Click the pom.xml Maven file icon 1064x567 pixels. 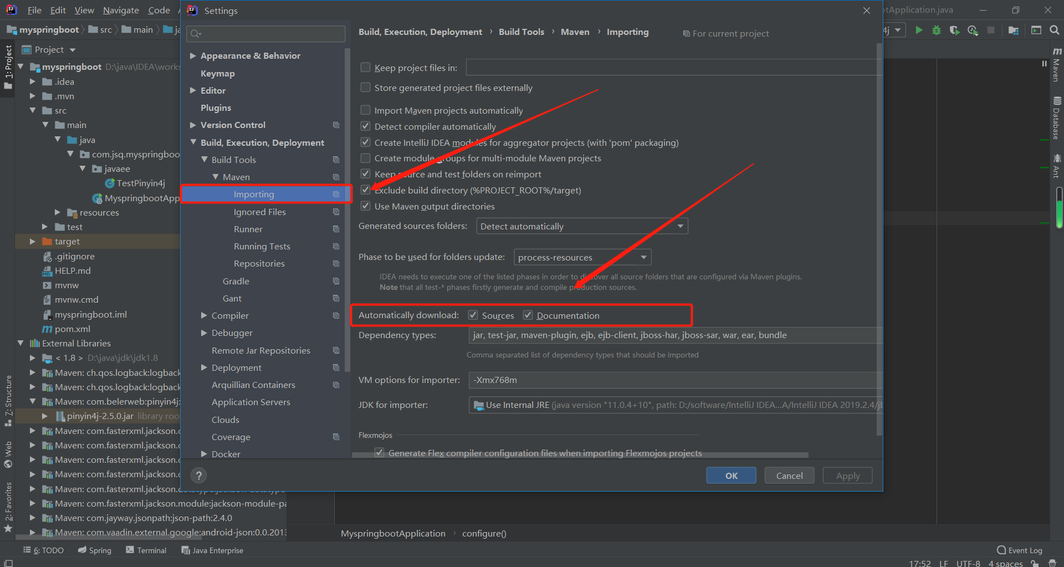click(48, 329)
